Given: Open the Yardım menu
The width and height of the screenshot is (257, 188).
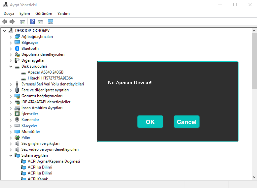Looking at the screenshot, I should [x=63, y=14].
